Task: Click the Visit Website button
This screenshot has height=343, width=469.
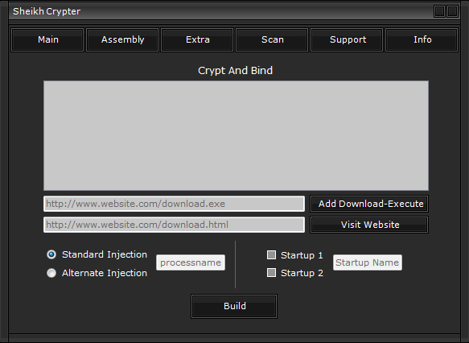Action: click(369, 225)
